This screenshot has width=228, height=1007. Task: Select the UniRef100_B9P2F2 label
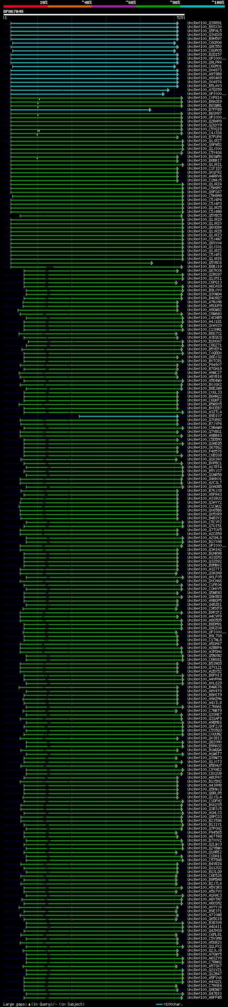click(204, 613)
